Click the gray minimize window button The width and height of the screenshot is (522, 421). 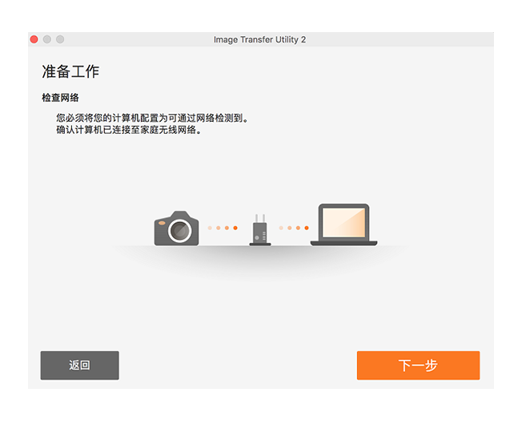(47, 39)
